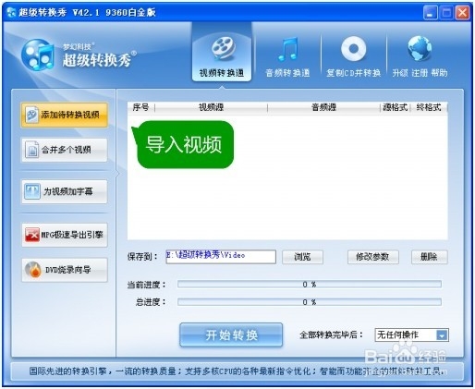Click the 视频源 column header
This screenshot has height=389, width=475.
(x=211, y=107)
